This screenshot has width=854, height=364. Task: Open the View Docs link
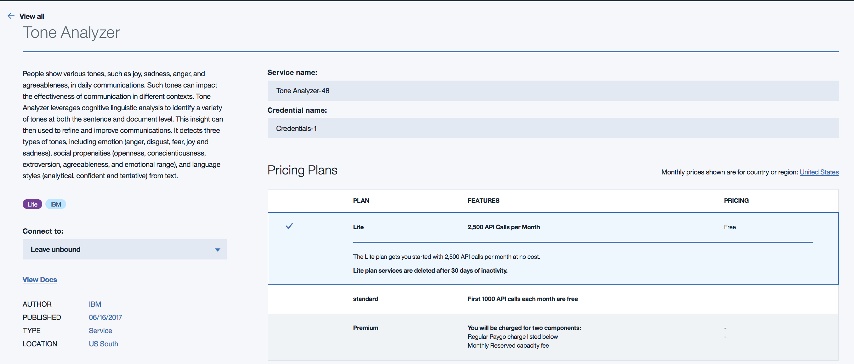tap(39, 280)
